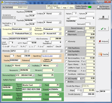Image resolution: width=112 pixels, height=103 pixels.
Task: Toggle the L.i.s checkbox
Action: (x=35, y=47)
